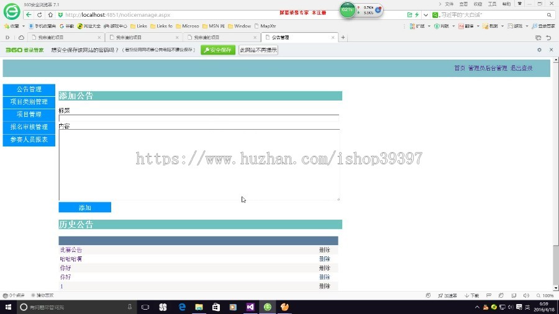Image resolution: width=559 pixels, height=314 pixels.
Task: Click the tab list windows icon
Action: (x=539, y=37)
